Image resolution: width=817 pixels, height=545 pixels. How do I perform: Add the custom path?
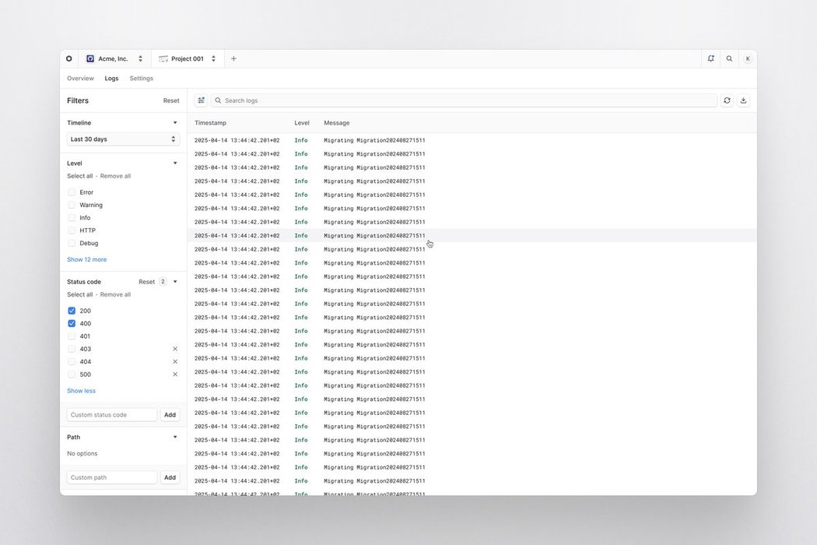pos(170,477)
